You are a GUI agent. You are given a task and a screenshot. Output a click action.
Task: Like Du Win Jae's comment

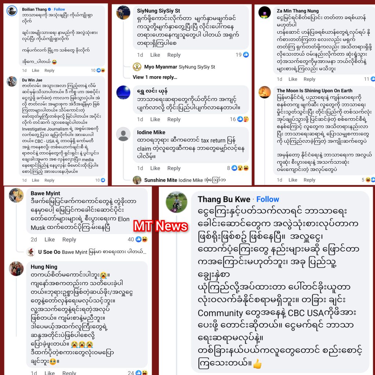point(36,180)
